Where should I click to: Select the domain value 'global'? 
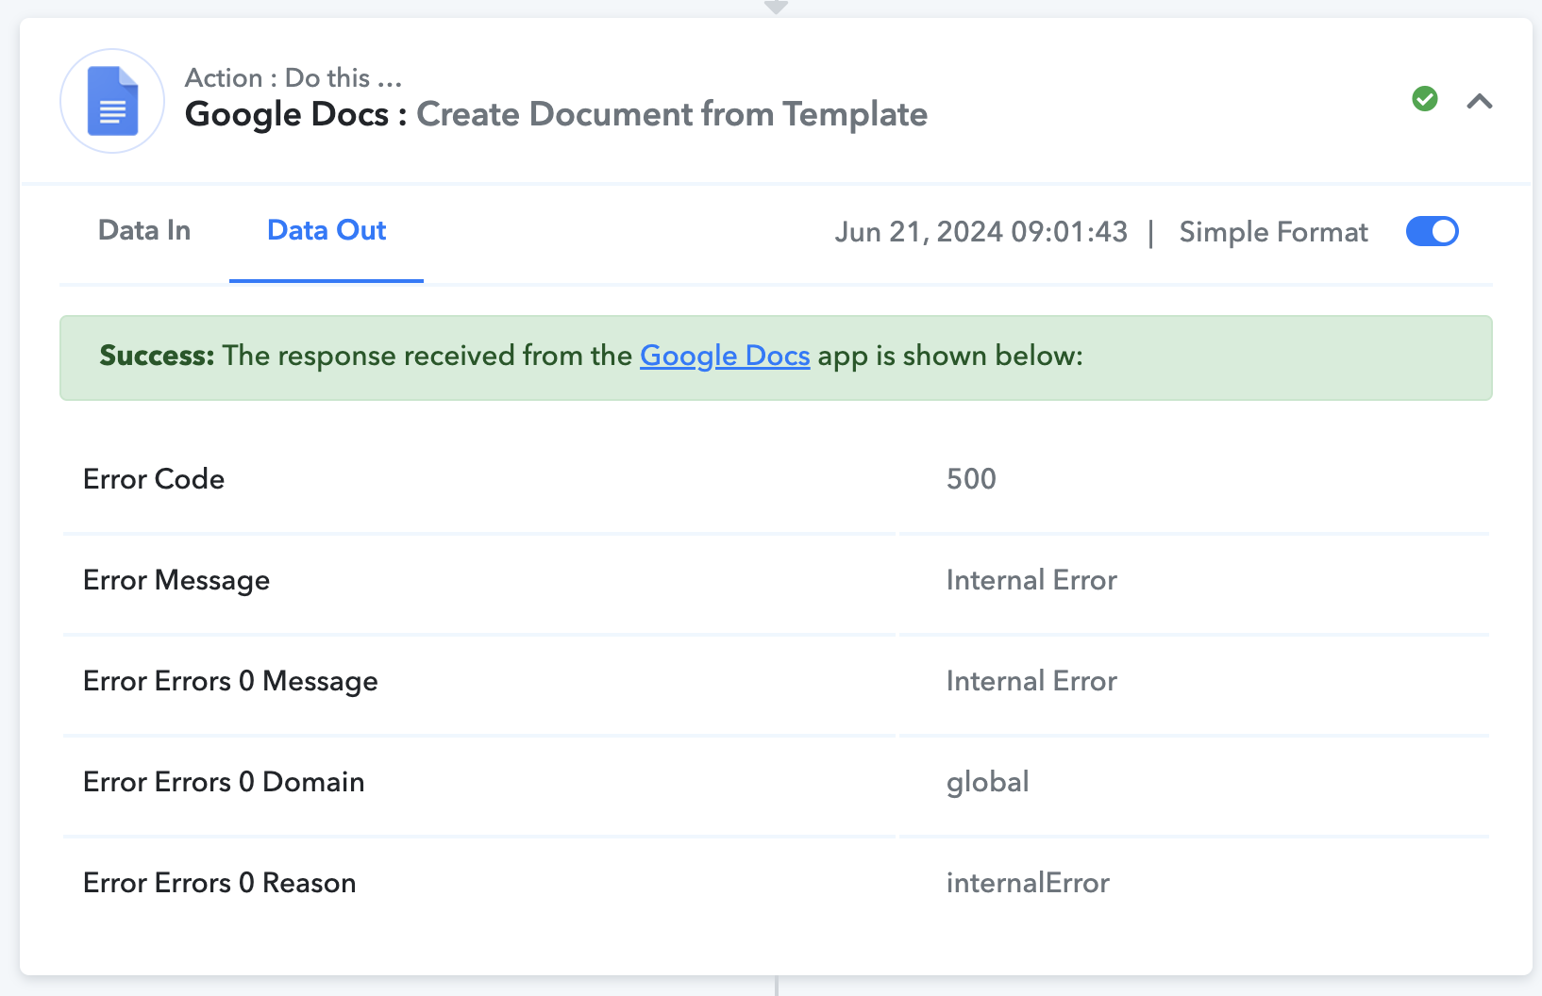[x=988, y=782]
